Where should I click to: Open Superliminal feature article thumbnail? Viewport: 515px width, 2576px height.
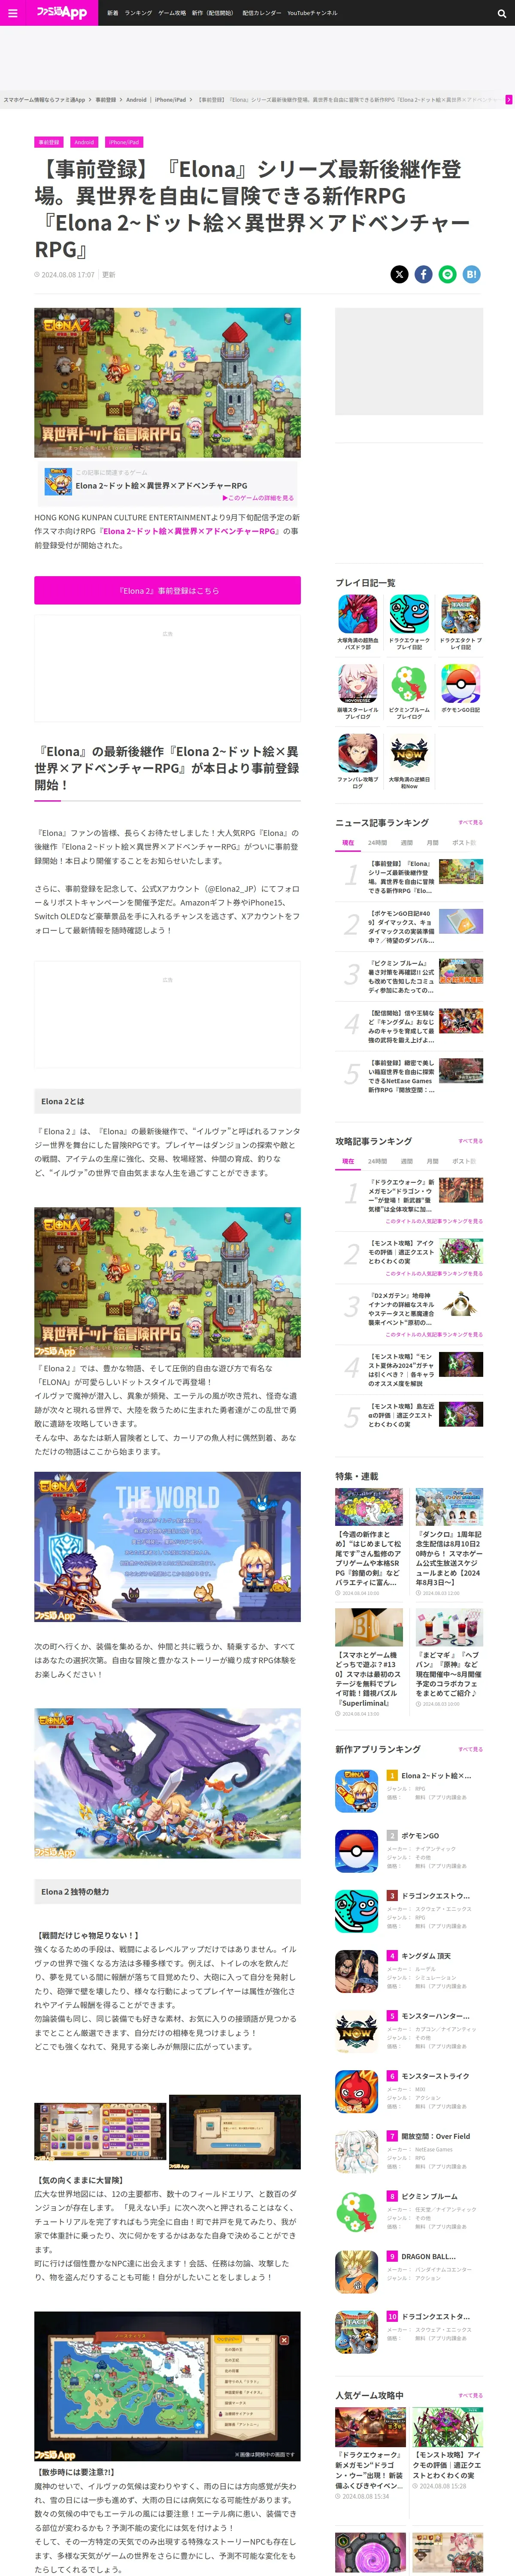pyautogui.click(x=369, y=1627)
